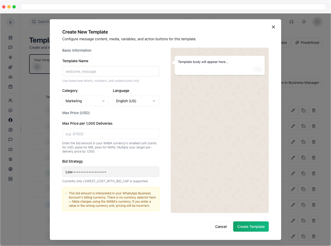Click the browser address bar
This screenshot has height=246, width=331.
click(173, 7)
